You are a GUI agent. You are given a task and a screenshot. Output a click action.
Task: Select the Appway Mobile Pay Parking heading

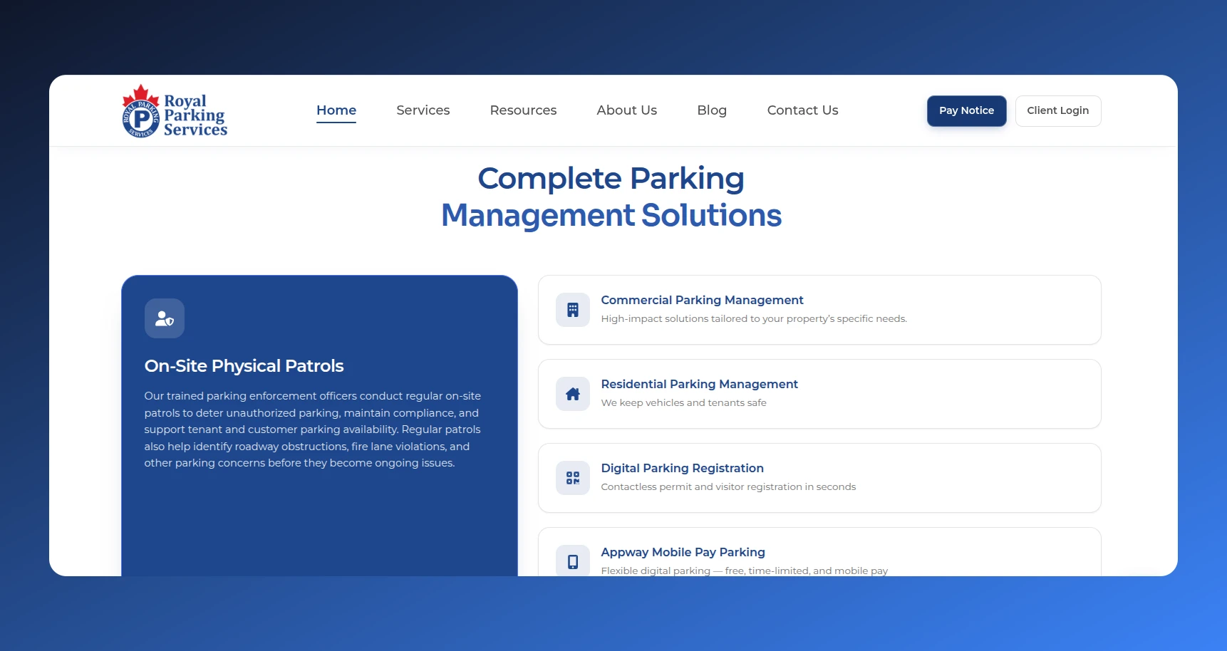(683, 553)
